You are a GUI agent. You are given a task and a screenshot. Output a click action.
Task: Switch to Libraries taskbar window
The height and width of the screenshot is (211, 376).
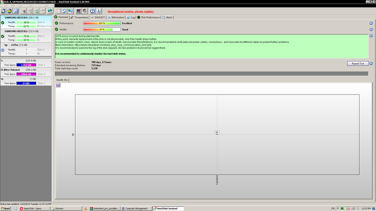[x=66, y=208]
